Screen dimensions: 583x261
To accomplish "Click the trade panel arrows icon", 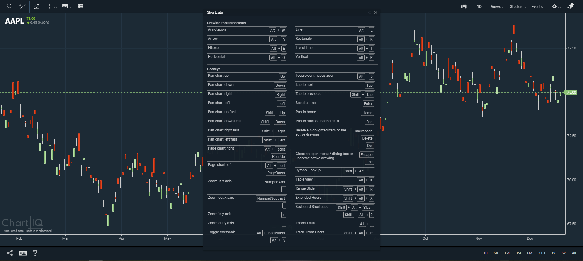I will click(571, 6).
